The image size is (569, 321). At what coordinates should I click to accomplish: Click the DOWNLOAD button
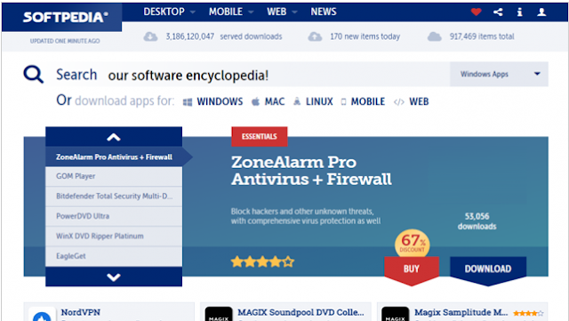pos(488,269)
